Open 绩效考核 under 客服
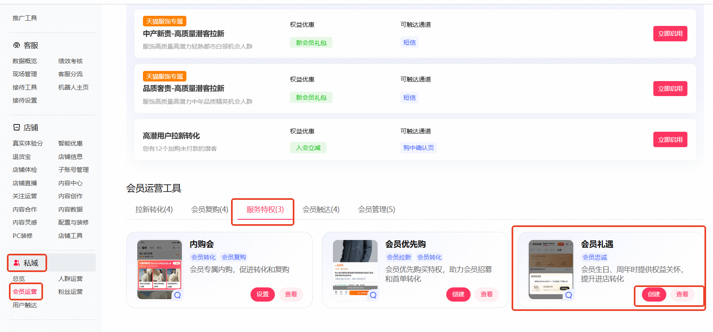Screen dimensions: 713x332 [x=70, y=61]
